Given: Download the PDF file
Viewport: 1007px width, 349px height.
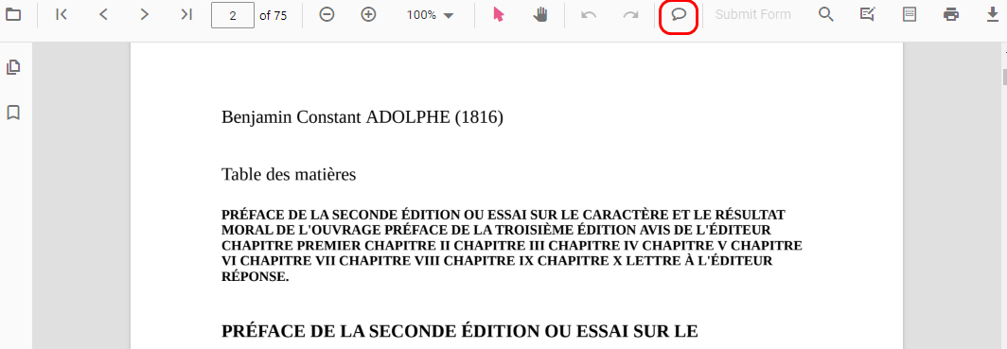Looking at the screenshot, I should (x=993, y=14).
